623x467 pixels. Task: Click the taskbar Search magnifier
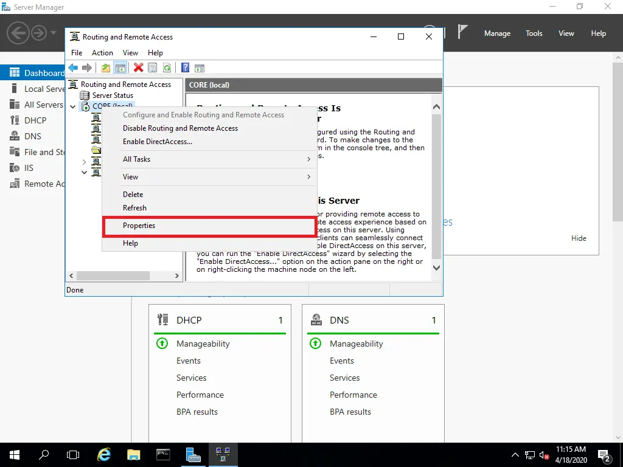tap(44, 455)
